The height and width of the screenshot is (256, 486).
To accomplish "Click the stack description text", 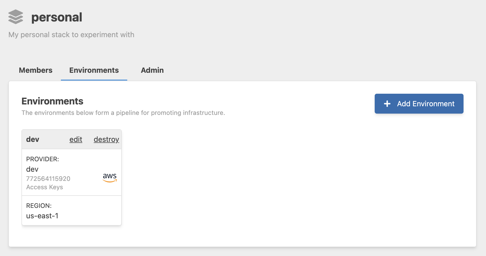I will [71, 35].
